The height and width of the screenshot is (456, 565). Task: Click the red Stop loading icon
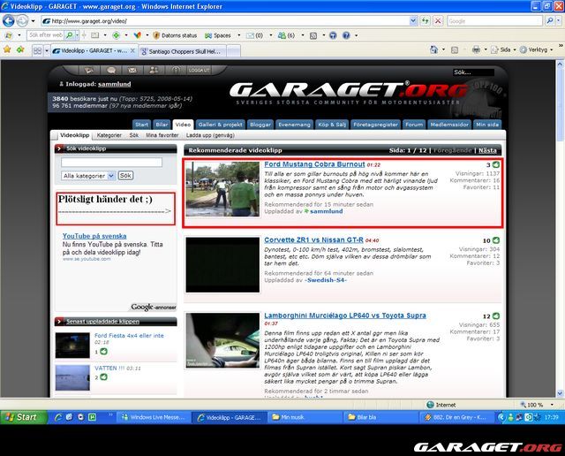[x=438, y=21]
